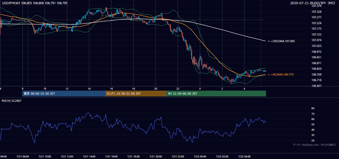339x159 pixels.
Task: Click RSI scale value 80
Action: [x=313, y=108]
